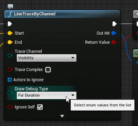
Task: Click the Draw Debug Type label
Action: tap(32, 89)
